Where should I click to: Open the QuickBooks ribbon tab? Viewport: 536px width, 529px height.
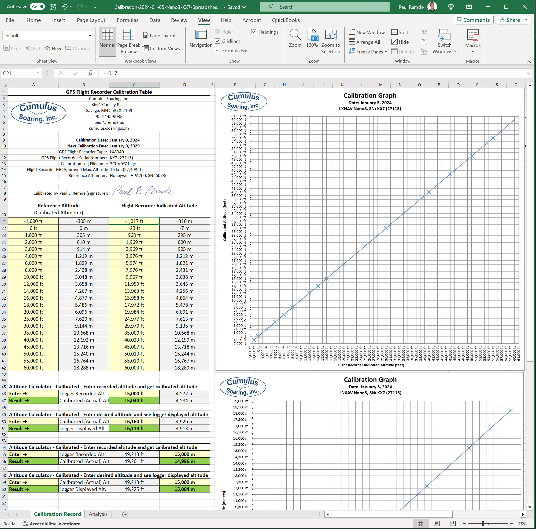pyautogui.click(x=286, y=20)
